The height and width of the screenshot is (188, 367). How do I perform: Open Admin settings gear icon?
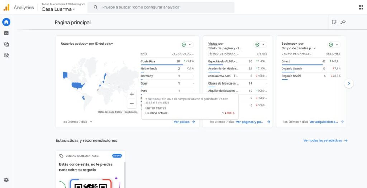pyautogui.click(x=6, y=180)
